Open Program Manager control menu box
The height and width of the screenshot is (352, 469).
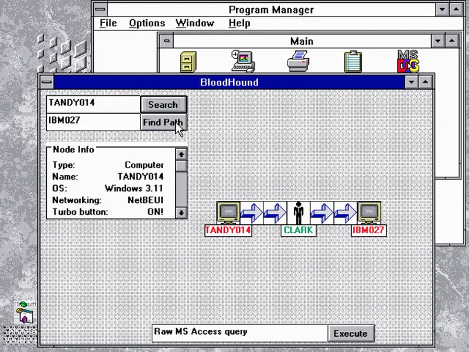pos(100,9)
